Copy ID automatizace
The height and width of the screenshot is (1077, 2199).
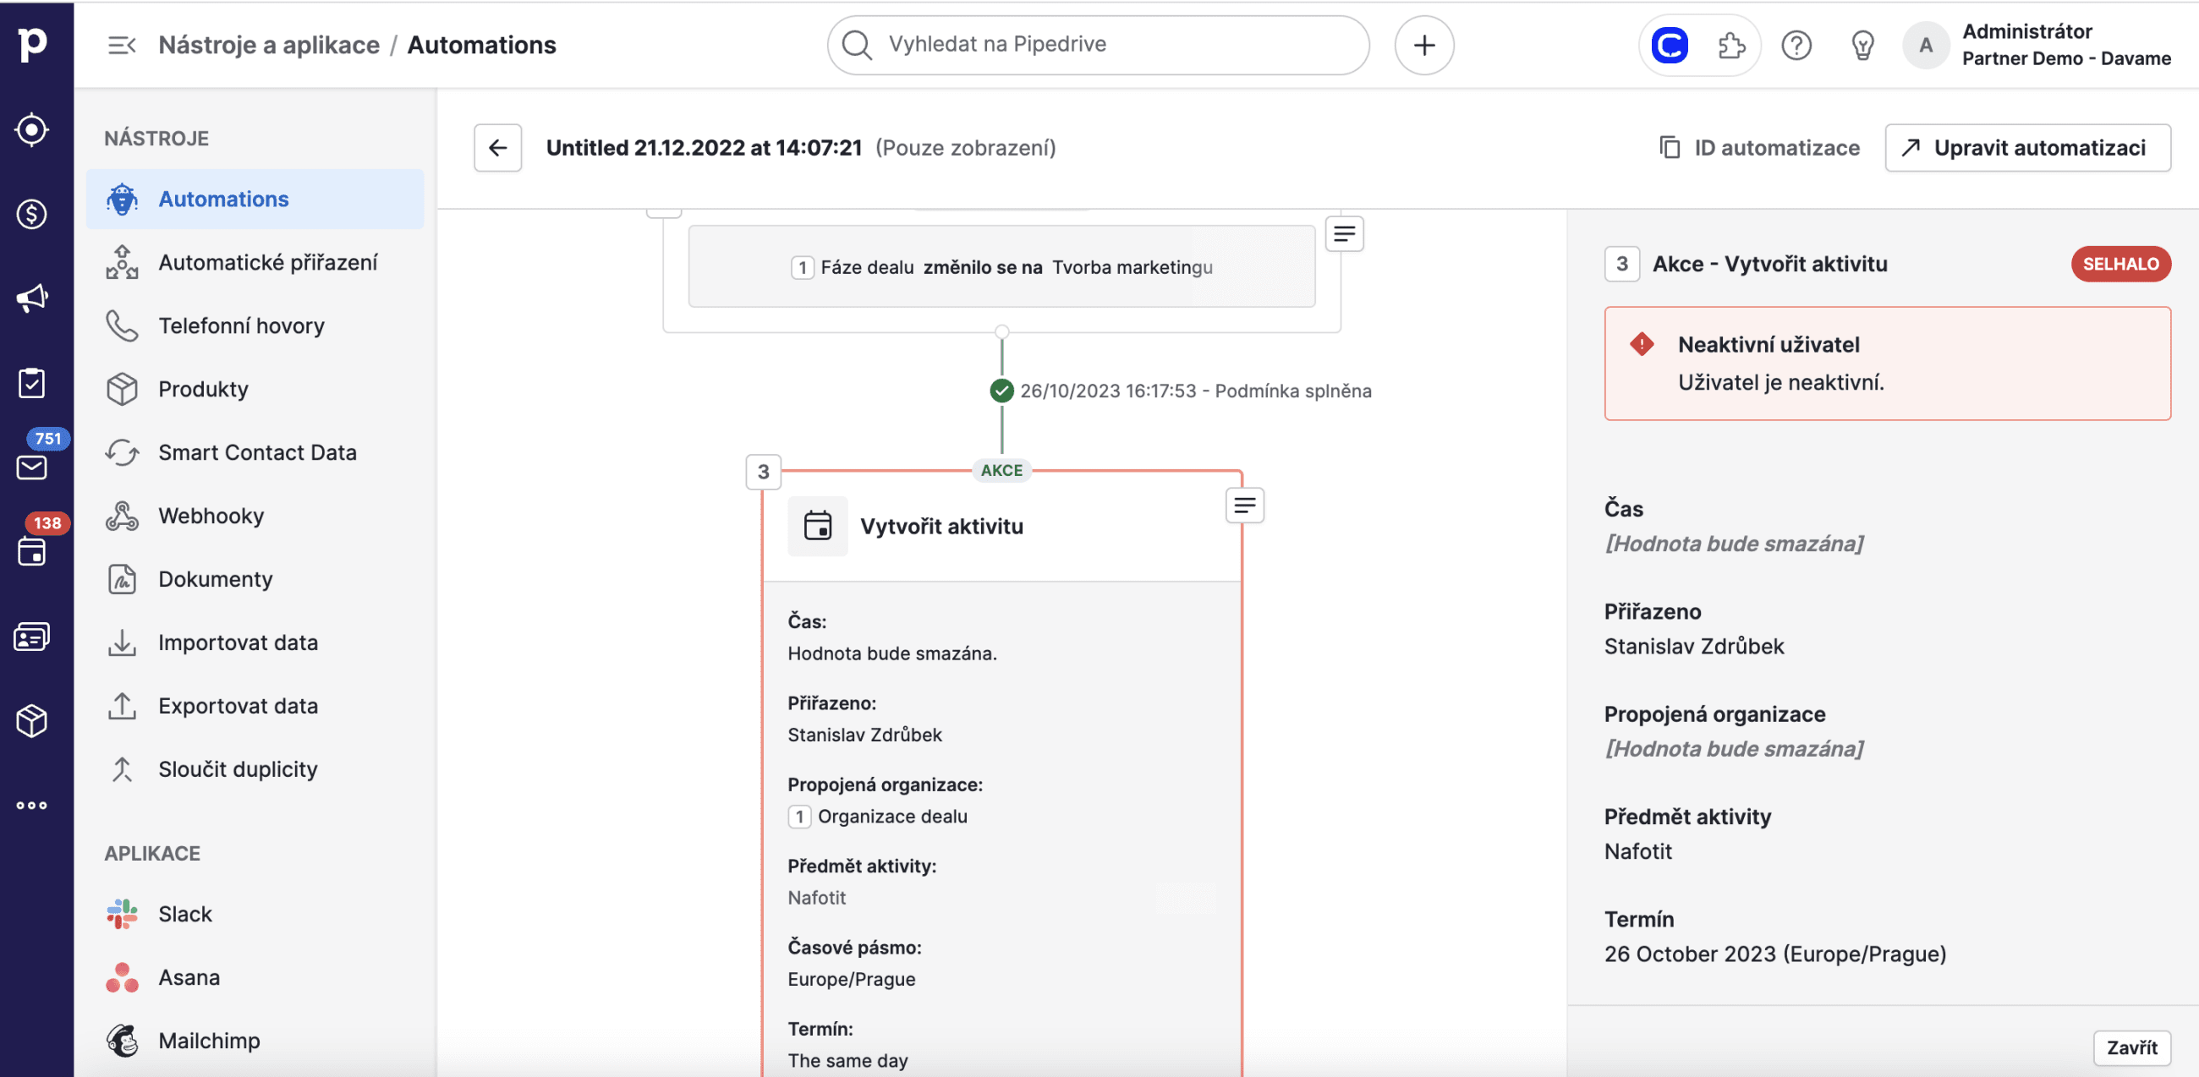coord(1759,148)
